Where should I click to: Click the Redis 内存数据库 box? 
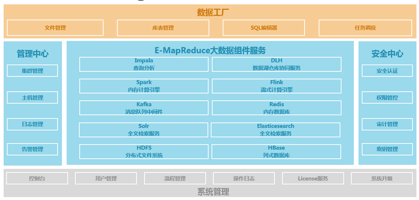point(276,108)
